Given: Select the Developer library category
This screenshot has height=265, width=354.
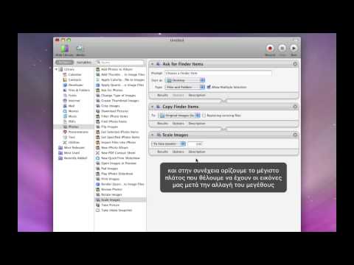Looking at the screenshot, I should click(x=75, y=85).
